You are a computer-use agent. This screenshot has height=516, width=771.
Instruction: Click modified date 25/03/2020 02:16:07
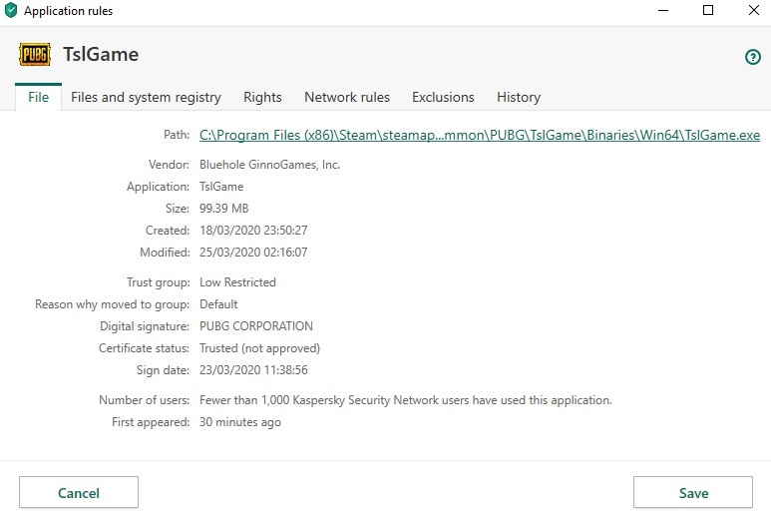click(x=253, y=252)
